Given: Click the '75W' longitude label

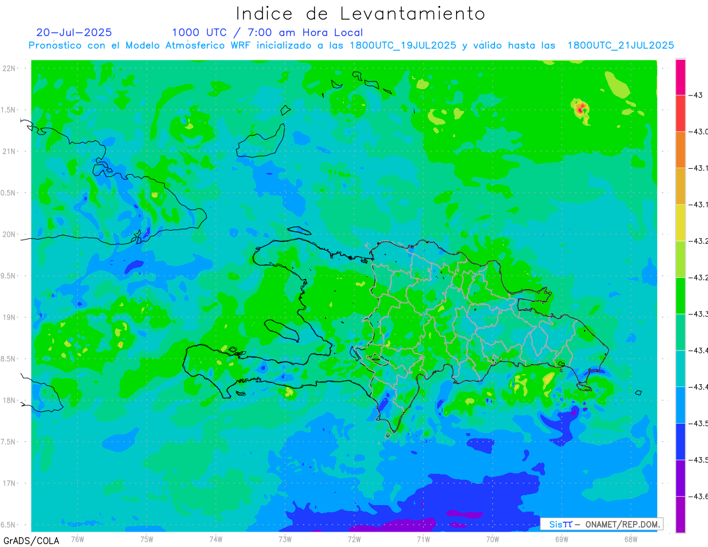Looking at the screenshot, I should (146, 538).
